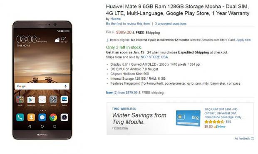Click the Chrome icon on phone screen

click(x=53, y=117)
